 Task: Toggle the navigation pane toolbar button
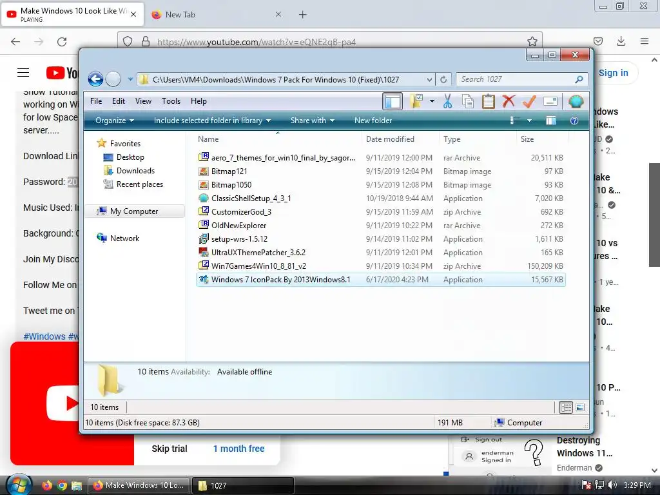pos(393,101)
